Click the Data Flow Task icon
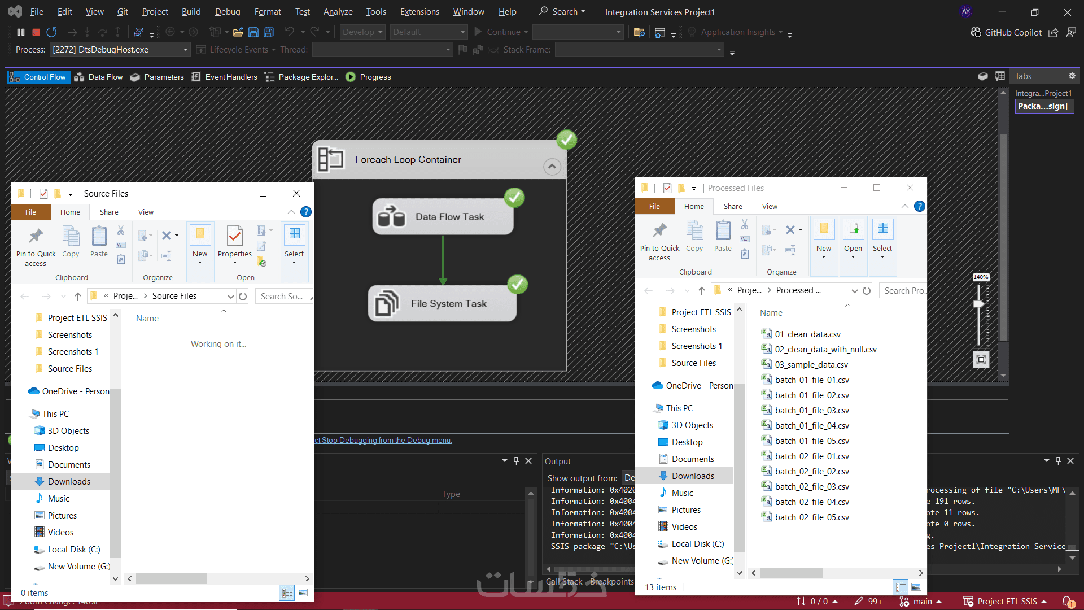 point(391,216)
